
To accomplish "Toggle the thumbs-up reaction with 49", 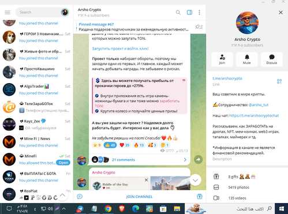I will (110, 145).
